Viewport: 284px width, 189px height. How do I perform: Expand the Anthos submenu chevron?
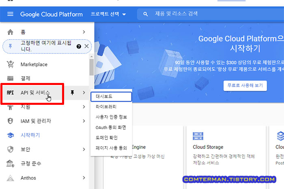tap(84, 178)
